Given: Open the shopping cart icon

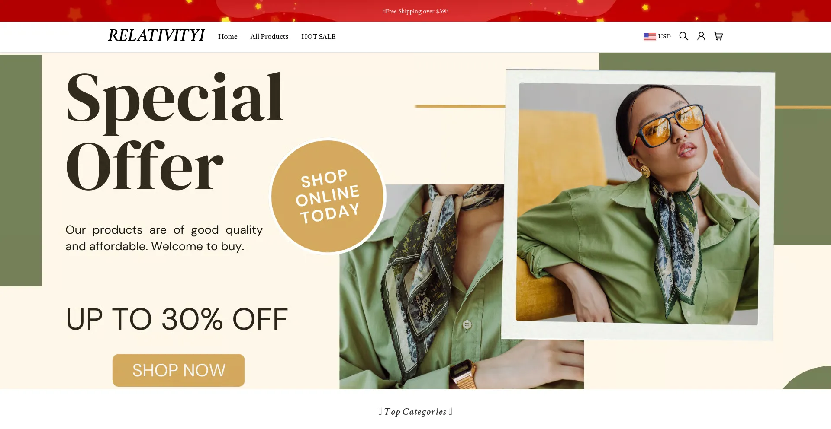Looking at the screenshot, I should coord(718,36).
